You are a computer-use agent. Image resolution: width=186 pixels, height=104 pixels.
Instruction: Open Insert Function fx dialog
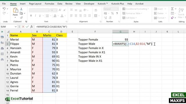(x=31, y=27)
